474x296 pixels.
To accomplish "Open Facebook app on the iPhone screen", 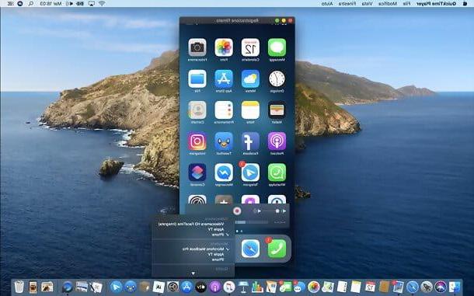I will point(250,141).
